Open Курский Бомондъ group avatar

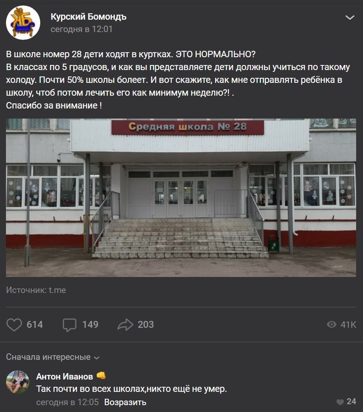(x=23, y=22)
